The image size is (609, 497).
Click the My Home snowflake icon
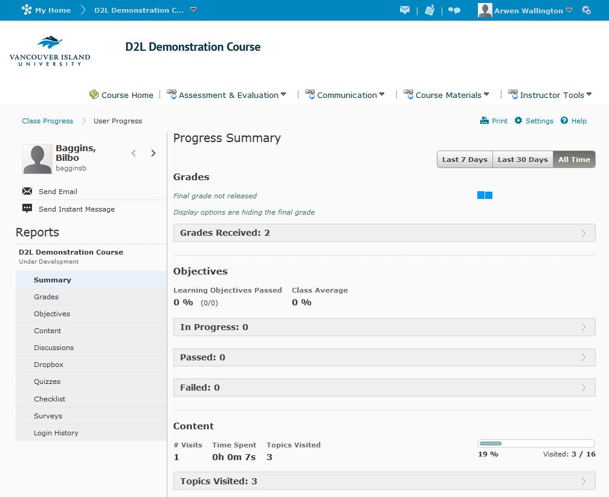tap(27, 10)
